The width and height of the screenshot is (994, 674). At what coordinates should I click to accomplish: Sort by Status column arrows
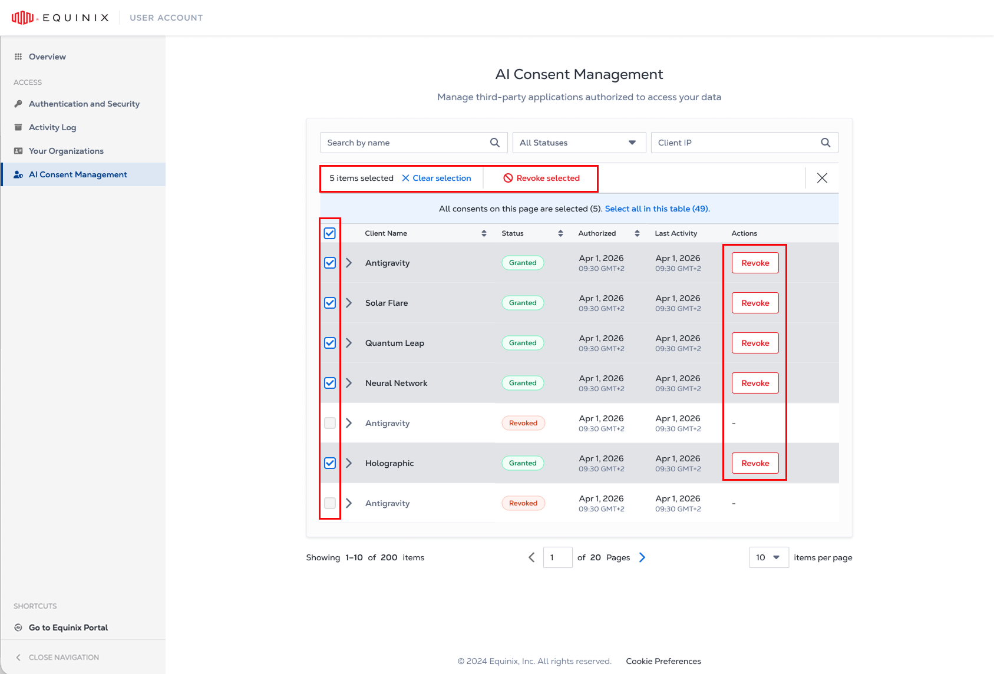pos(560,233)
